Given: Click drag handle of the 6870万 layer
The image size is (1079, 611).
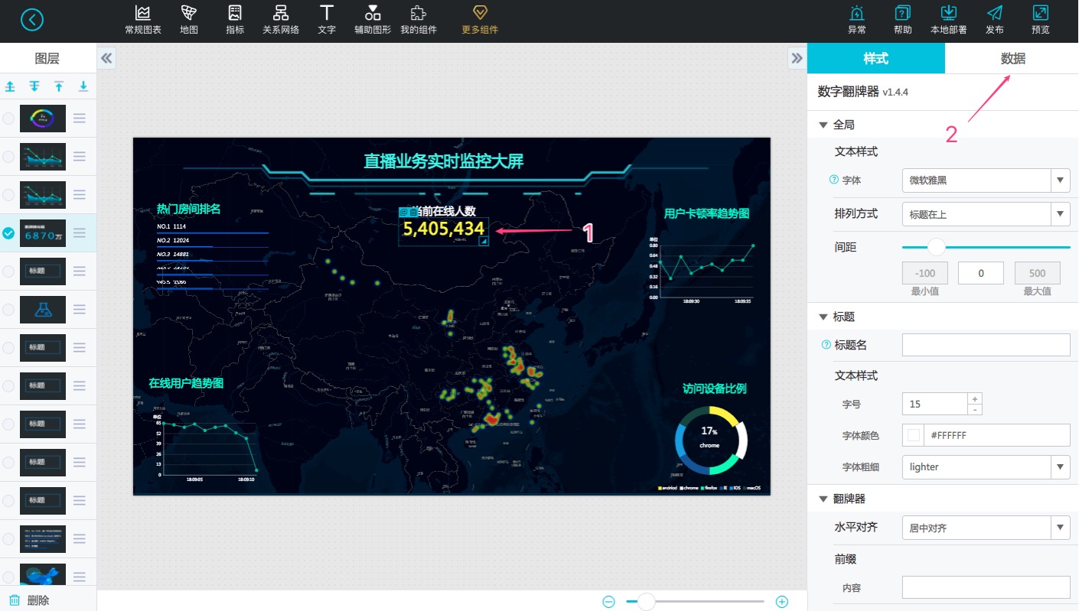Looking at the screenshot, I should click(x=80, y=233).
